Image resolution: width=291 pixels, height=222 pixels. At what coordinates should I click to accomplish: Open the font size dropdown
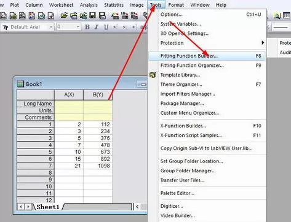(x=68, y=27)
